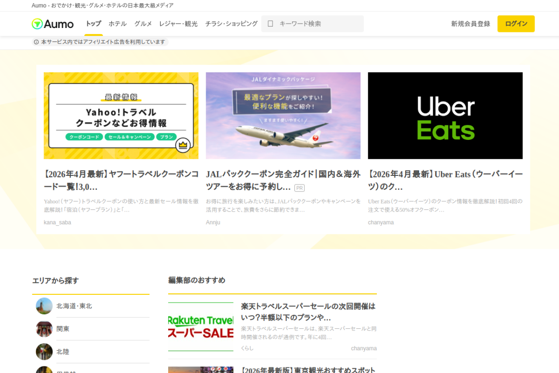This screenshot has height=373, width=559.
Task: Click the search magnifier icon
Action: tap(270, 24)
